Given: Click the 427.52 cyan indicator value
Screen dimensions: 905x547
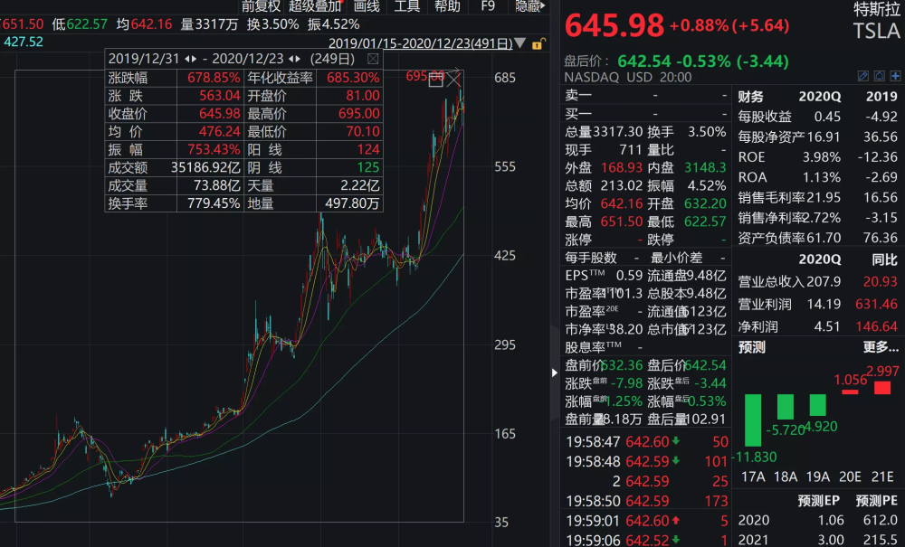Looking at the screenshot, I should (x=24, y=42).
